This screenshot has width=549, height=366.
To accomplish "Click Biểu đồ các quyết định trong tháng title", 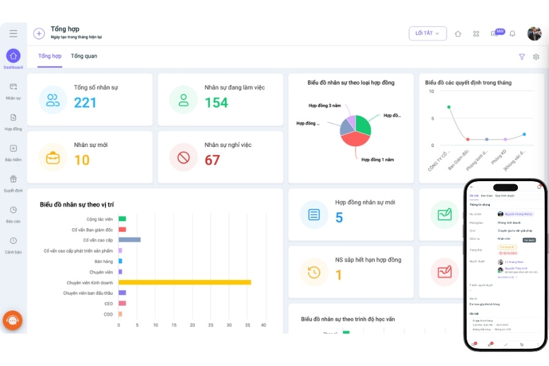I will (x=468, y=83).
